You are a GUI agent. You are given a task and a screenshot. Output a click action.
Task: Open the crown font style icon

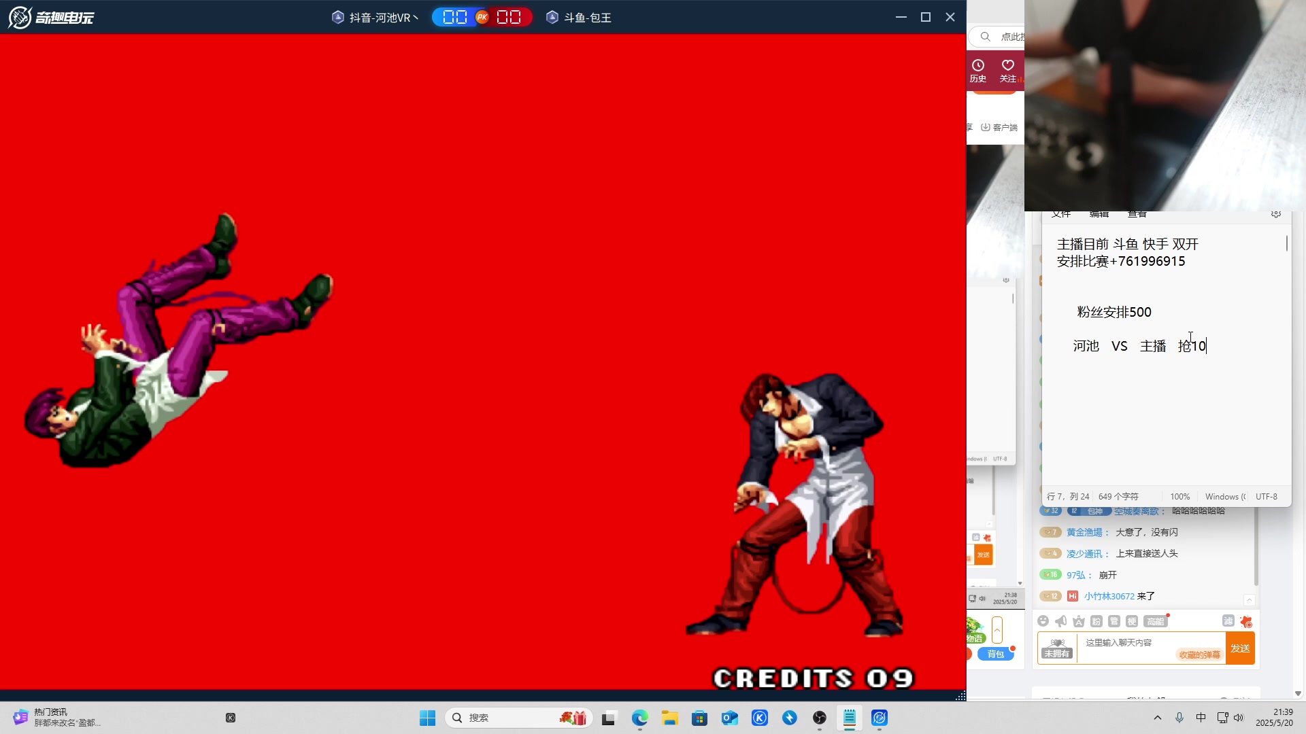tap(1079, 621)
